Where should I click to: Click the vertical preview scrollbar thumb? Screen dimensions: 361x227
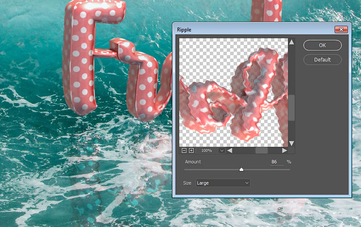click(x=292, y=108)
